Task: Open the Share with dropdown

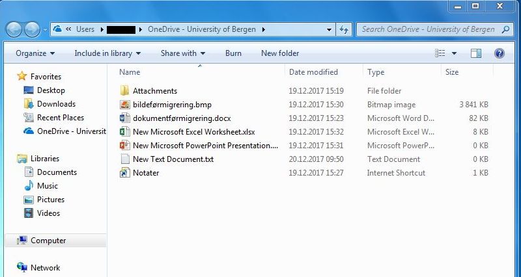Action: (x=182, y=53)
